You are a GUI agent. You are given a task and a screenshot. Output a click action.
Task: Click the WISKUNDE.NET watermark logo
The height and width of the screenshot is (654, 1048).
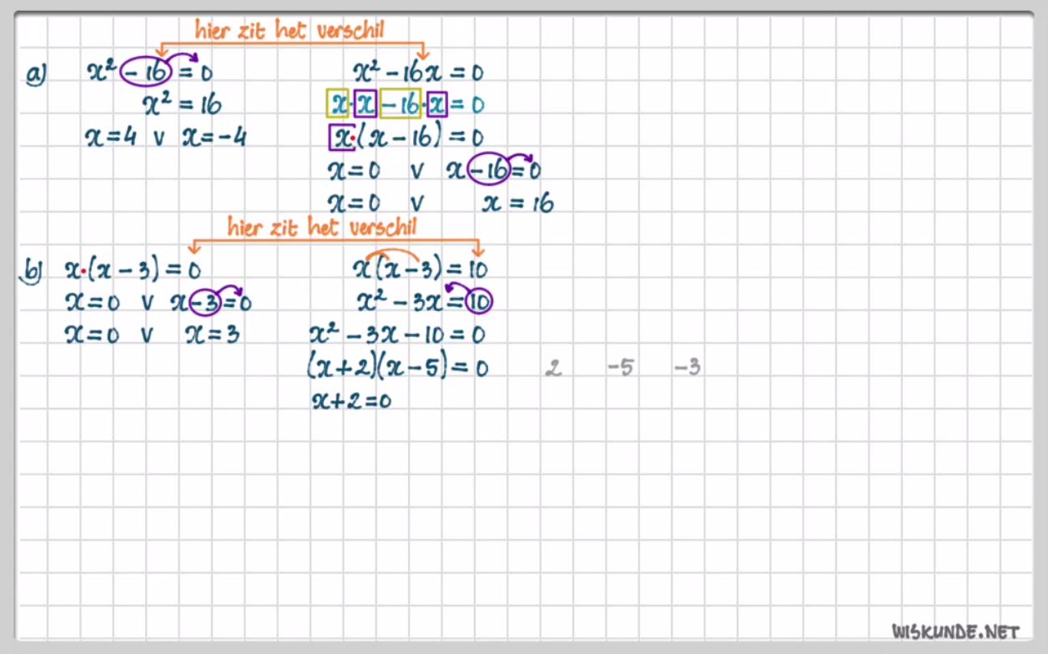click(x=955, y=631)
